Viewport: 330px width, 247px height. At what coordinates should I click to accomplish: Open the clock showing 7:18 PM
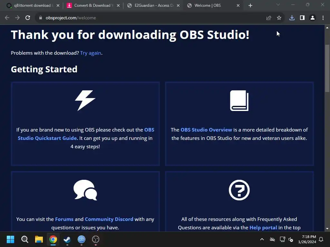pyautogui.click(x=307, y=239)
